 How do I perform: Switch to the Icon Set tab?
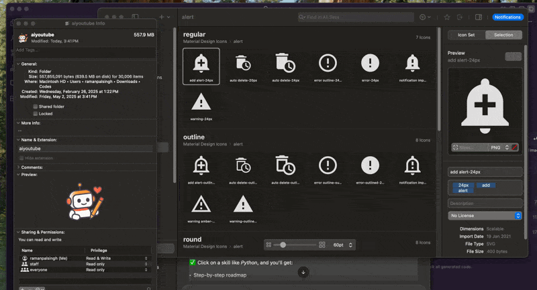click(x=467, y=35)
